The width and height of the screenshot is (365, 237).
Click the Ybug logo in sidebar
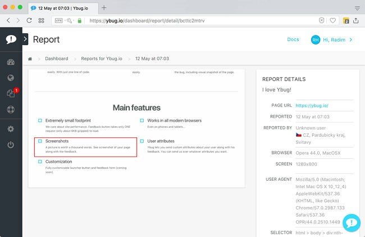pyautogui.click(x=11, y=39)
